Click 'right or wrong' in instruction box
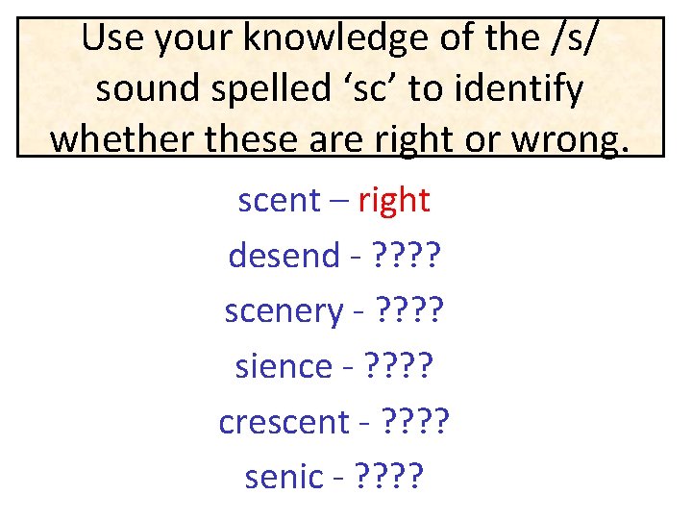The height and width of the screenshot is (519, 692). point(503,140)
